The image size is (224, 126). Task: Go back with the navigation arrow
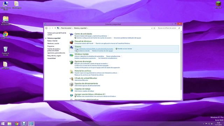coord(46,28)
